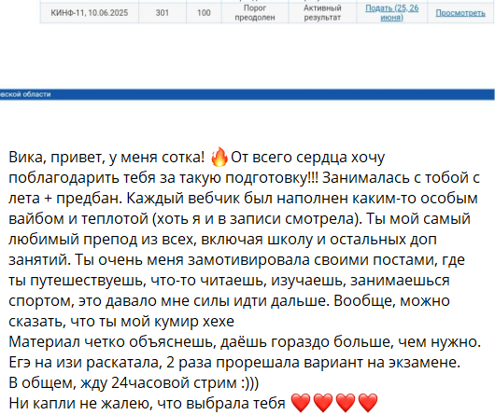495x415 pixels.
Task: Click the score value 100 cell
Action: (204, 13)
